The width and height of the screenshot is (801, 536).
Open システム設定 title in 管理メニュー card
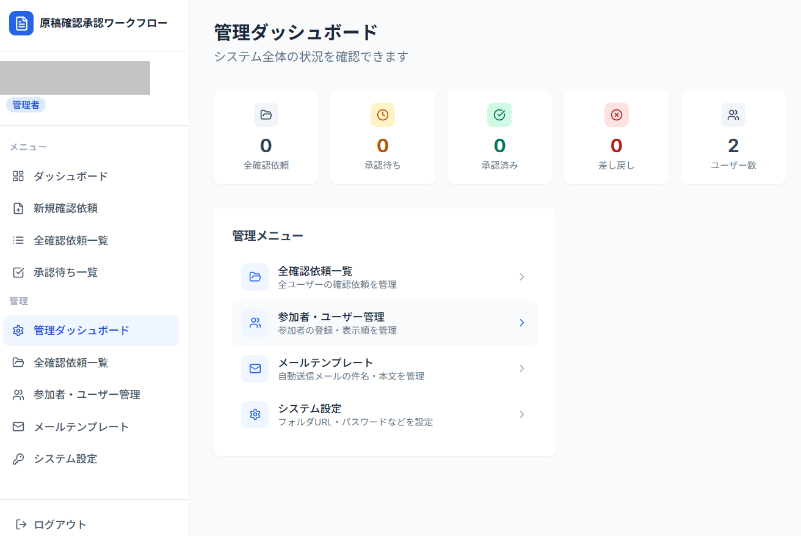[310, 408]
